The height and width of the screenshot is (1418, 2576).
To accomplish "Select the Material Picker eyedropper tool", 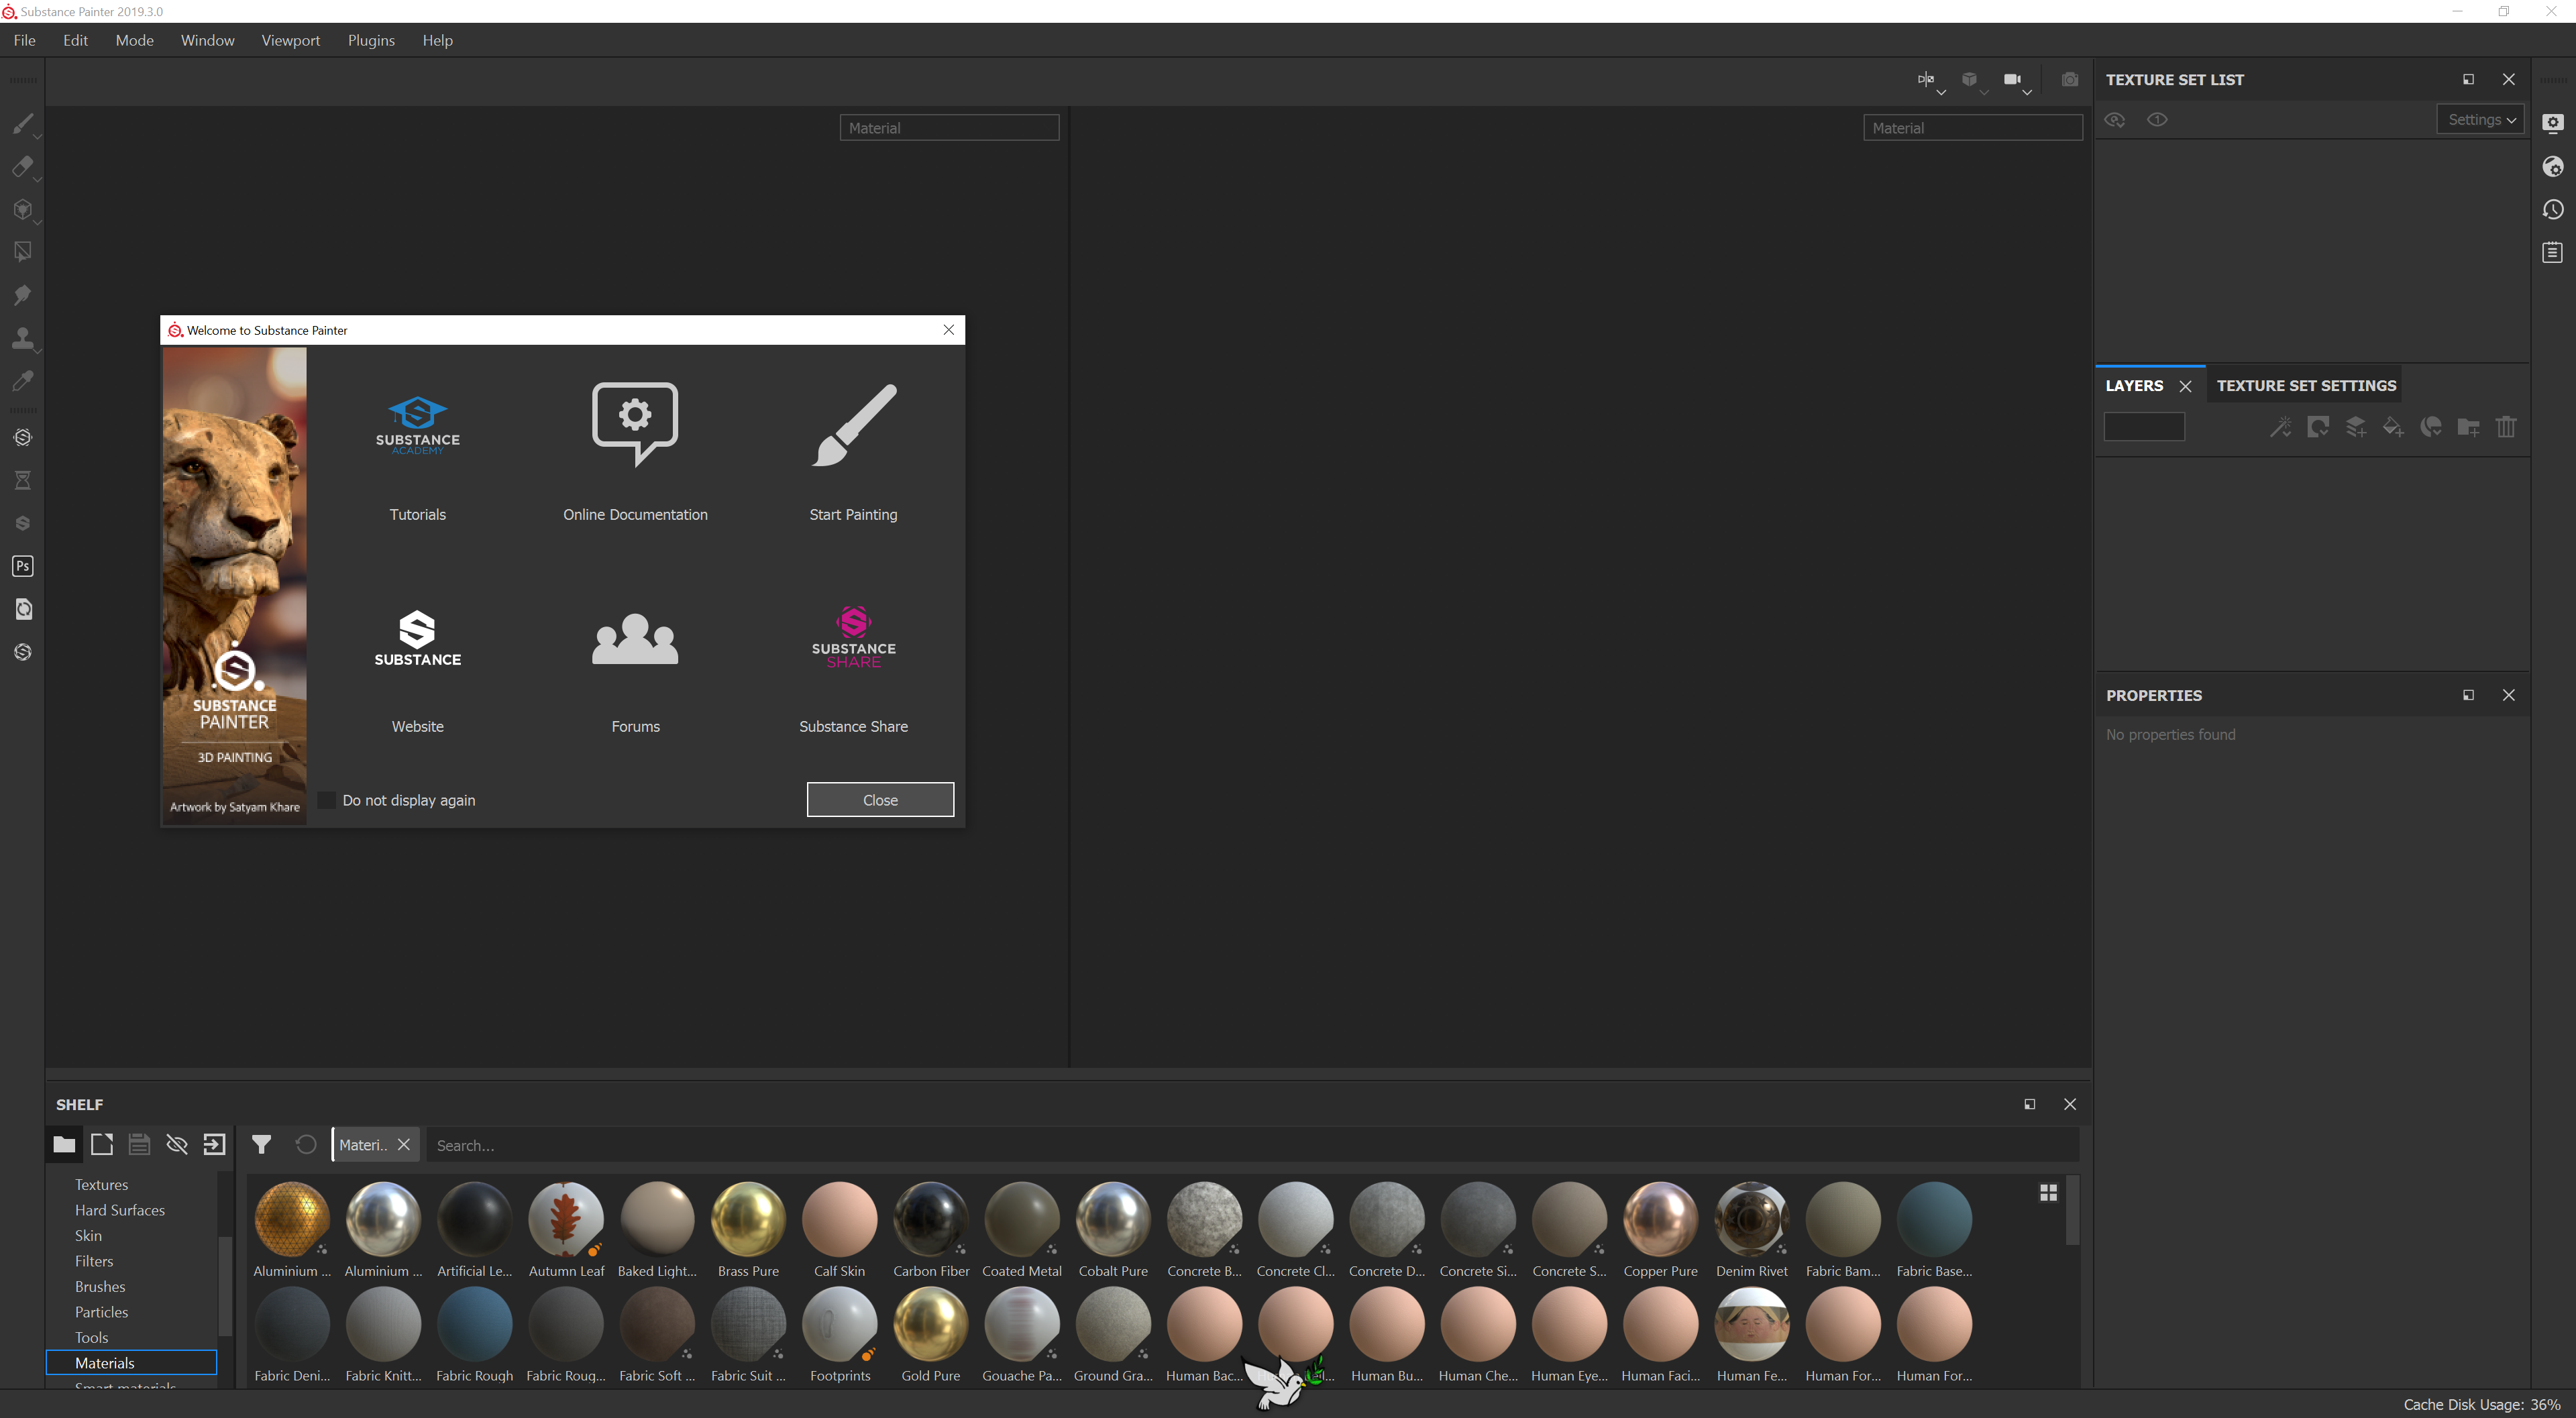I will point(22,381).
